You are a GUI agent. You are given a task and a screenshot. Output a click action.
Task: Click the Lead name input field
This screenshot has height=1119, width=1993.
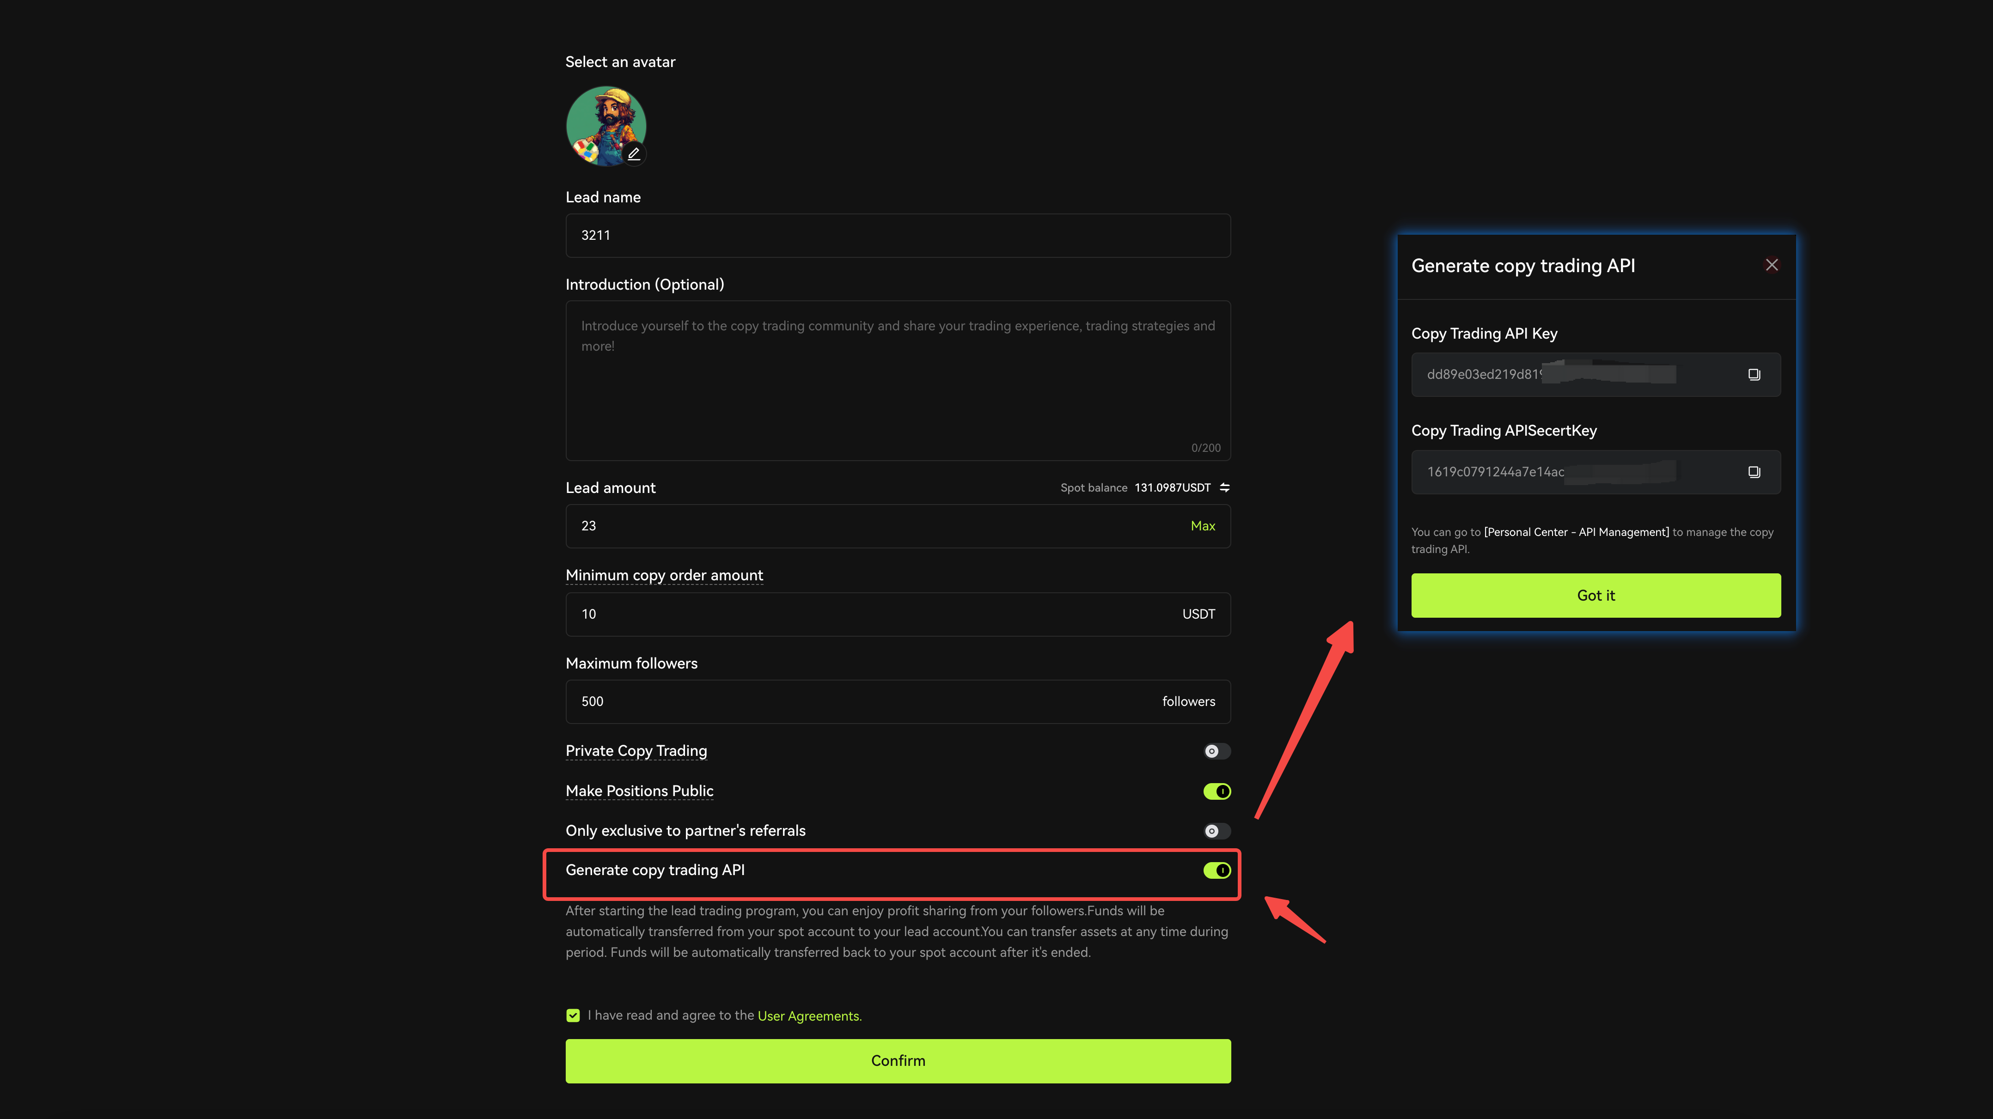898,235
